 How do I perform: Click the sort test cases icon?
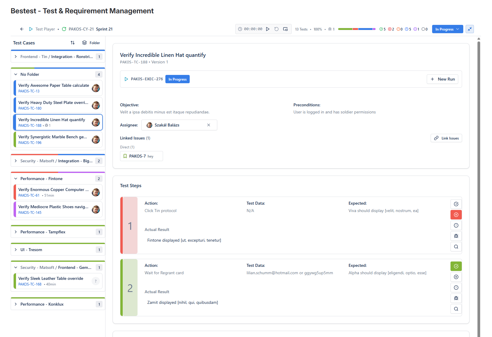click(73, 43)
